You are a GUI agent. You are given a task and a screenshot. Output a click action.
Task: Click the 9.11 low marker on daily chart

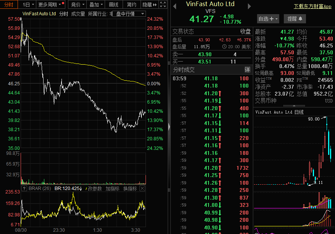pyautogui.click(x=318, y=182)
